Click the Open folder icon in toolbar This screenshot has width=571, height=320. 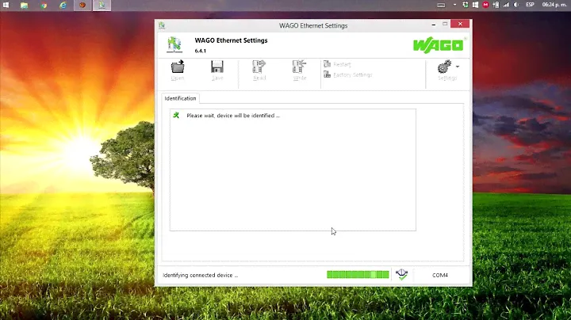pyautogui.click(x=178, y=67)
